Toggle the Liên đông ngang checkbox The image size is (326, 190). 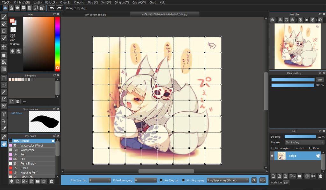(183, 180)
